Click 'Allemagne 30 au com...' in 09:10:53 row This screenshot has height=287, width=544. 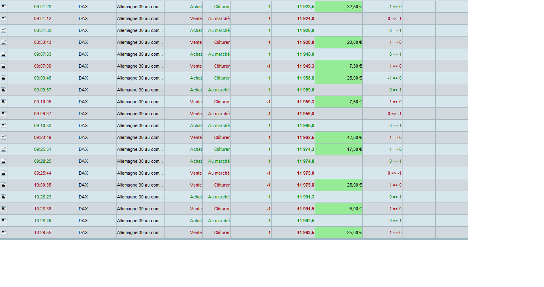140,125
